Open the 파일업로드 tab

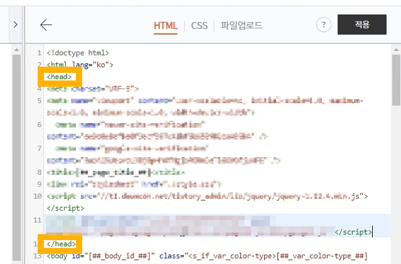242,25
